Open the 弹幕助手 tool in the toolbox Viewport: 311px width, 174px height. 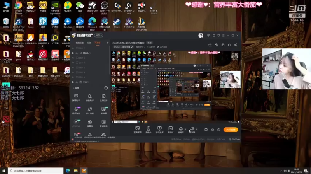76,98
